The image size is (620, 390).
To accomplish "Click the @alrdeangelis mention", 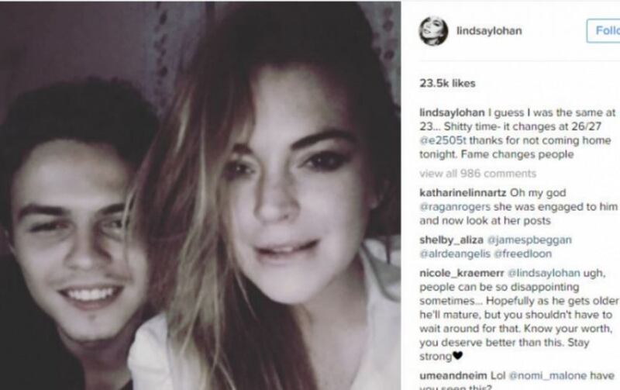I will pos(455,254).
